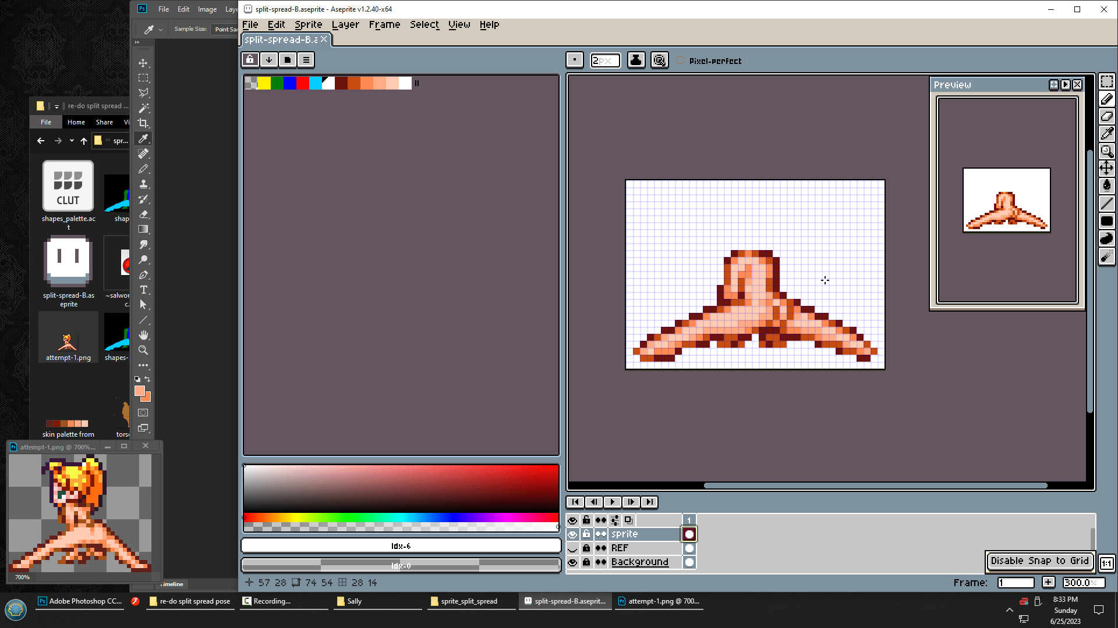Select the Paint Bucket tool
The width and height of the screenshot is (1118, 628).
pyautogui.click(x=1106, y=185)
